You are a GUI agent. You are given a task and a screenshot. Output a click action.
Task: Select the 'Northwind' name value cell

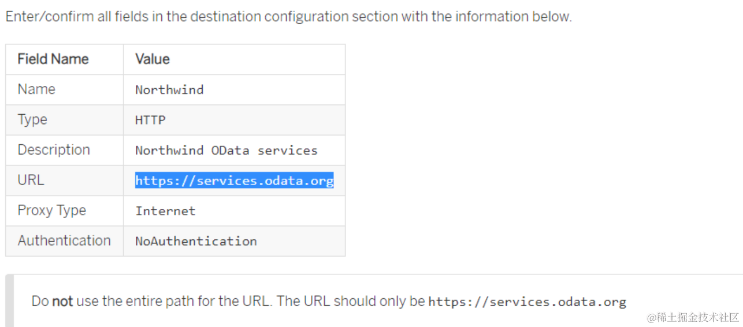[169, 90]
